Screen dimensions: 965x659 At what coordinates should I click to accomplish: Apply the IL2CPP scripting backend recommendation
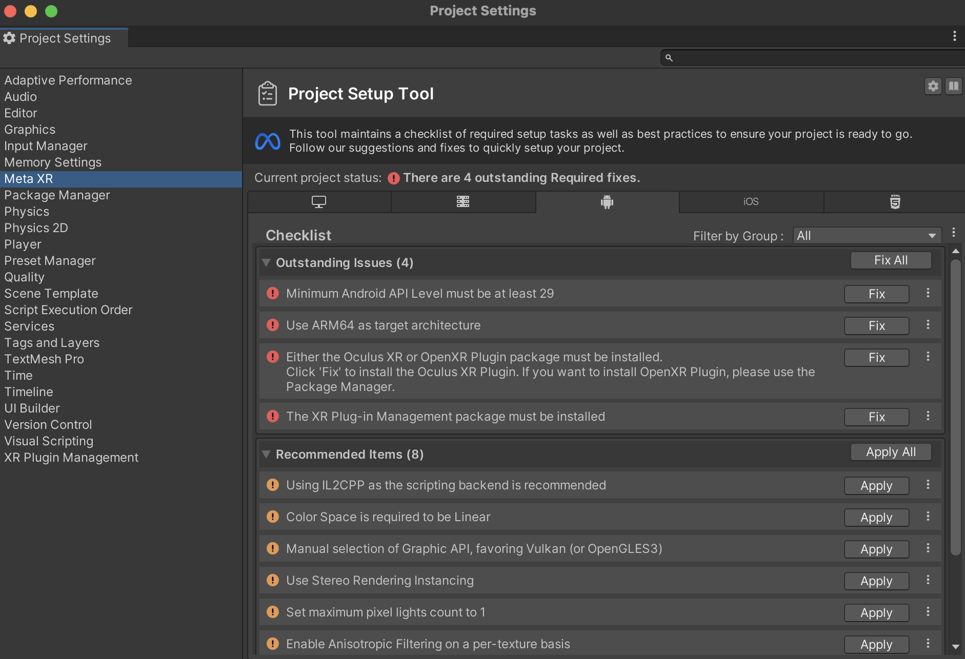click(876, 485)
